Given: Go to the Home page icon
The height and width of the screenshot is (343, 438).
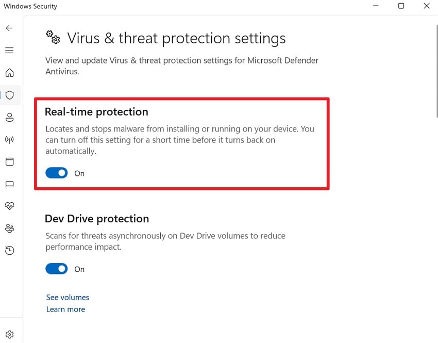Looking at the screenshot, I should (9, 73).
